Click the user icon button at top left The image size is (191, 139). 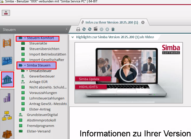(x=6, y=13)
